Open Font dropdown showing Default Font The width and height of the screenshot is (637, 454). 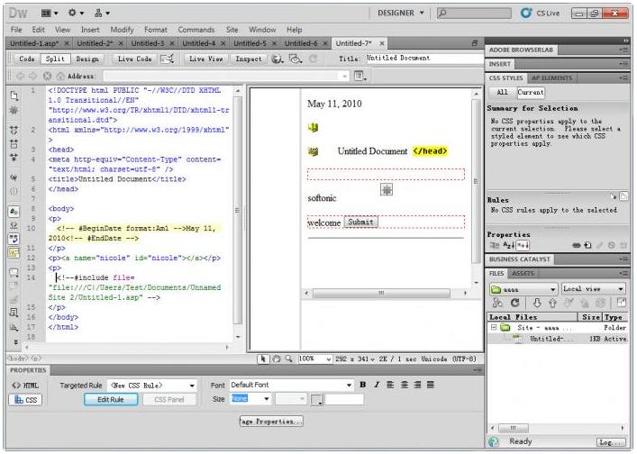[291, 385]
